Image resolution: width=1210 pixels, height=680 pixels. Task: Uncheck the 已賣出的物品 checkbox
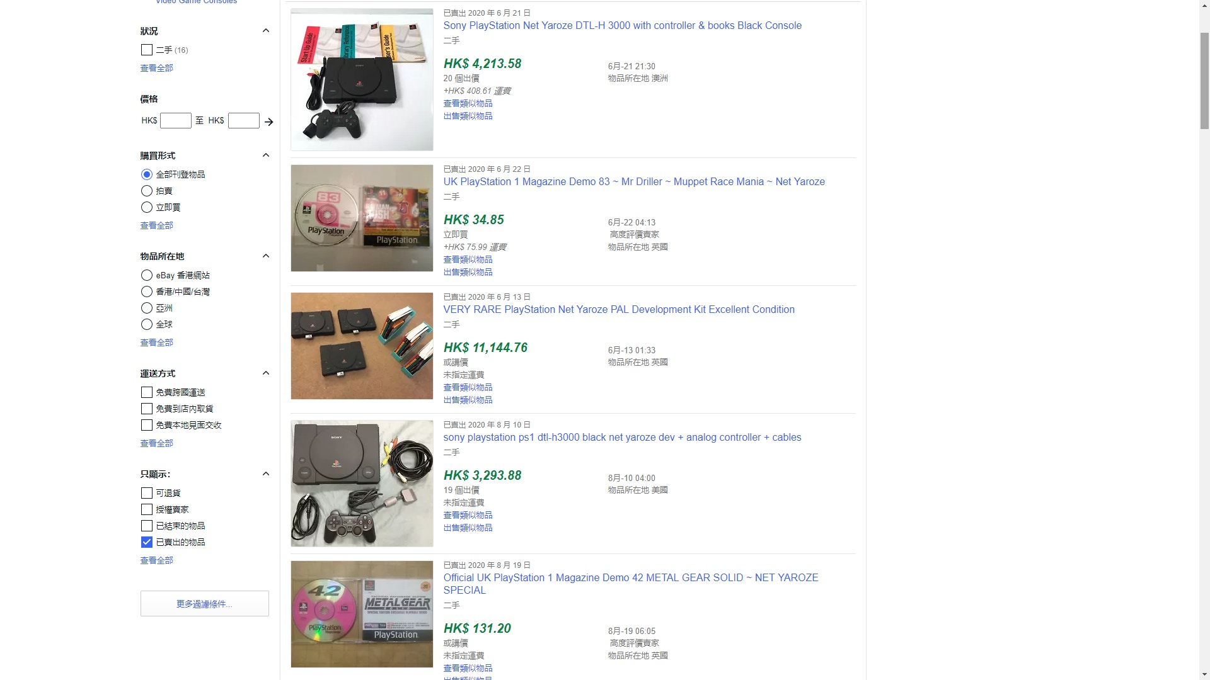(147, 542)
